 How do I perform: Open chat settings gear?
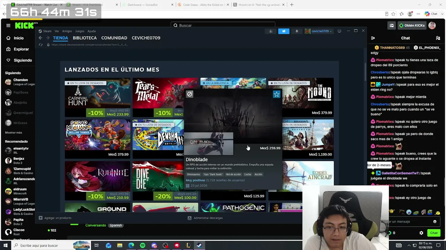421,233
